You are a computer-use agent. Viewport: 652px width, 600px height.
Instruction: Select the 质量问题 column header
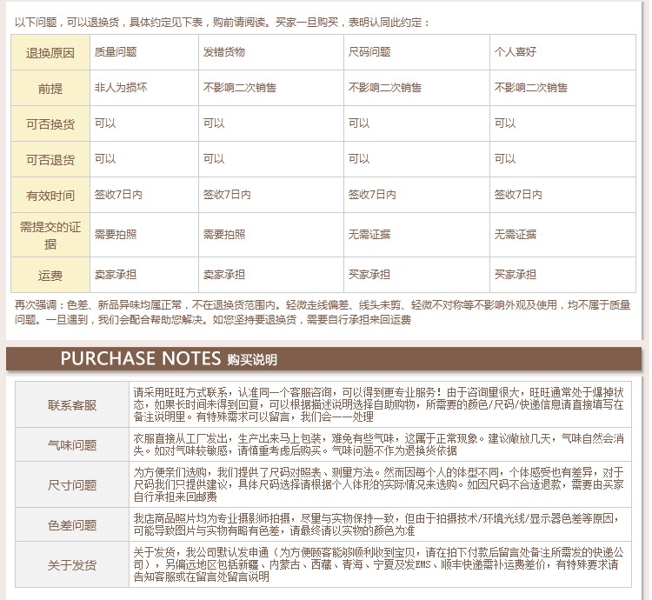point(116,52)
